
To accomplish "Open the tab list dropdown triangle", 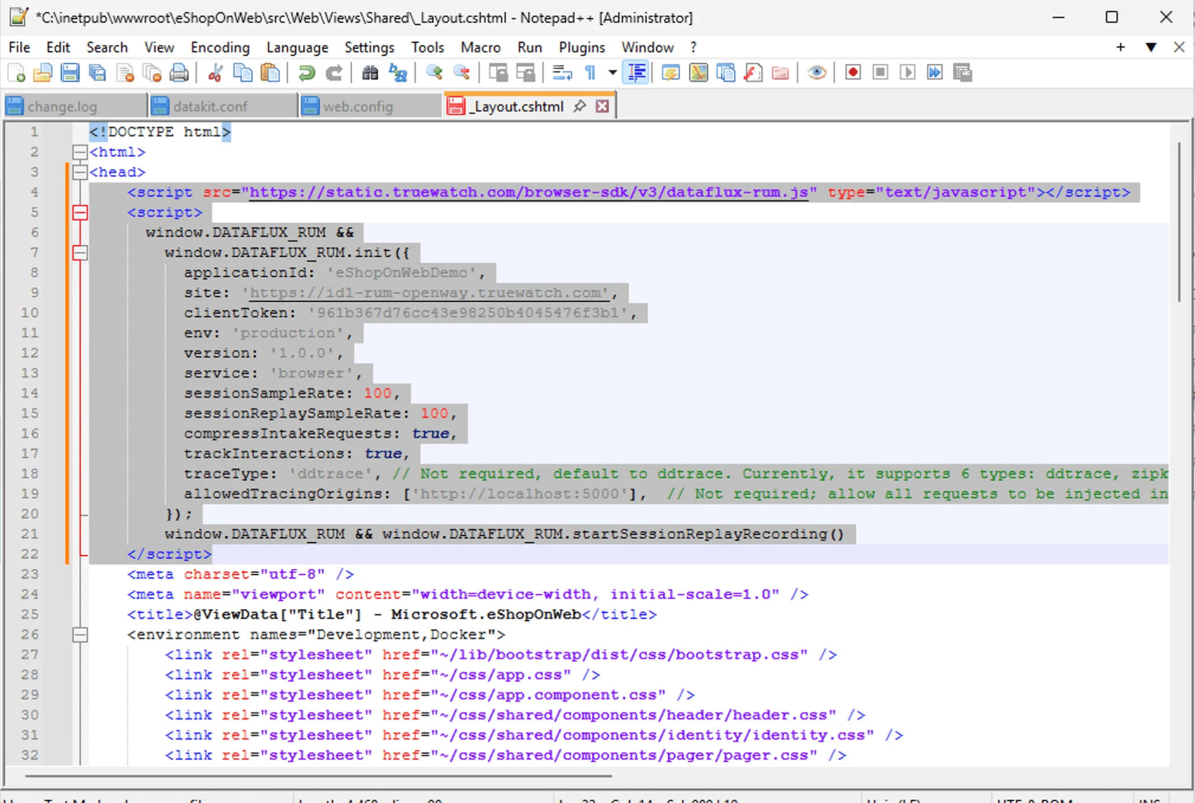I will (x=1151, y=47).
